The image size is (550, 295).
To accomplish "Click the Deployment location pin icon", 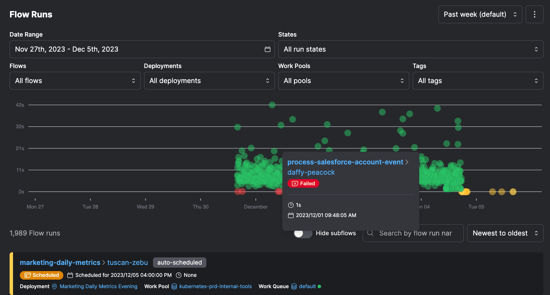I will click(x=54, y=286).
